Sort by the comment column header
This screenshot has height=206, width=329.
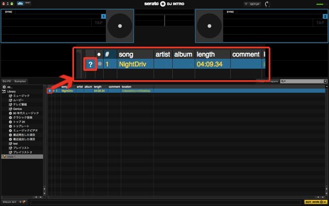click(x=115, y=87)
